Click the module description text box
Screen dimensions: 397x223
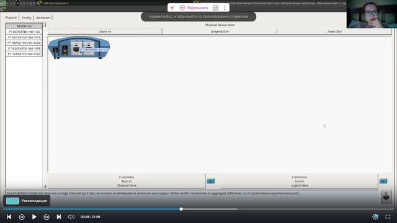pyautogui.click(x=192, y=193)
